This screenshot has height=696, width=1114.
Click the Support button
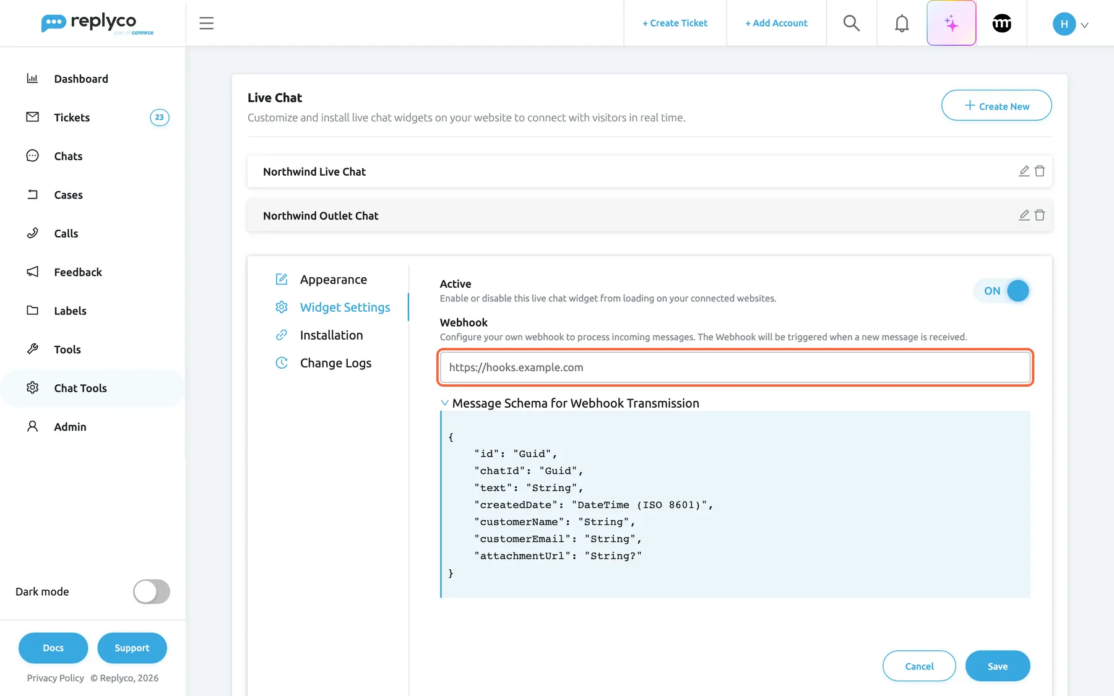132,648
